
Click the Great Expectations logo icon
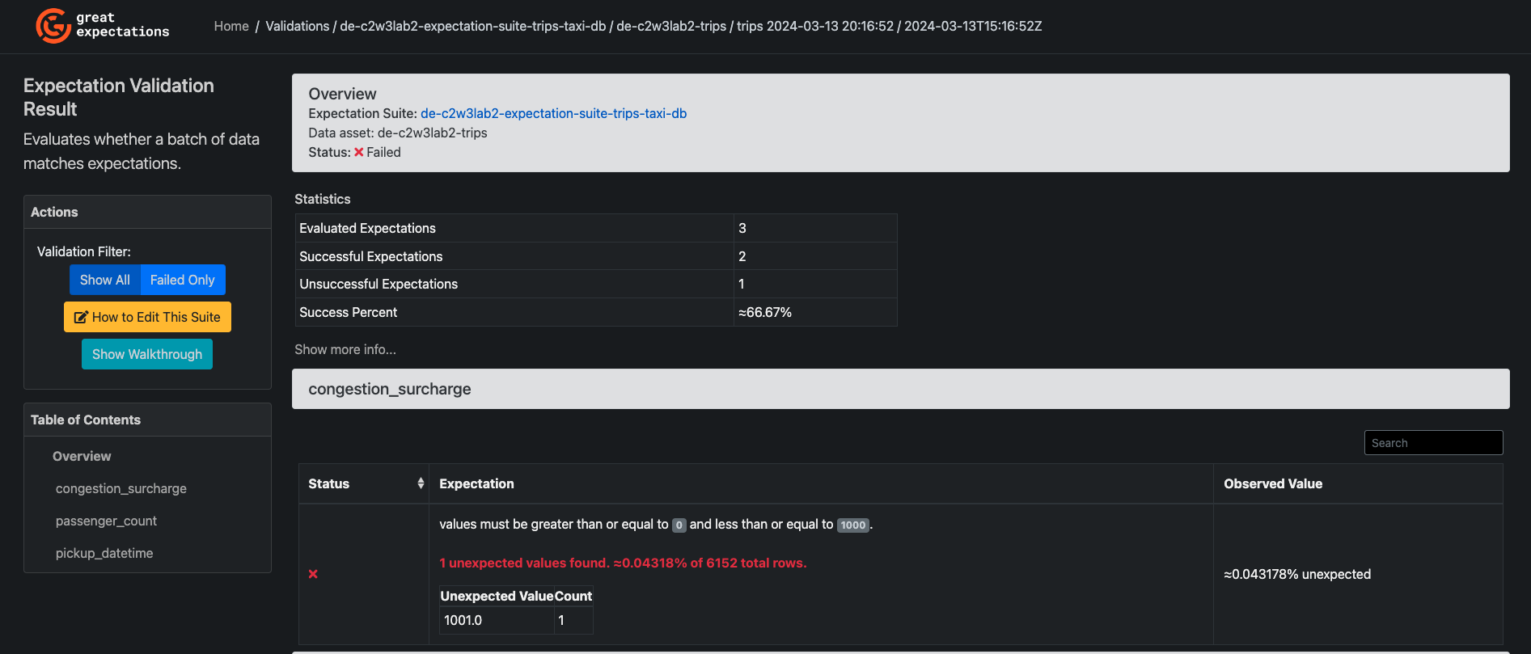coord(53,26)
